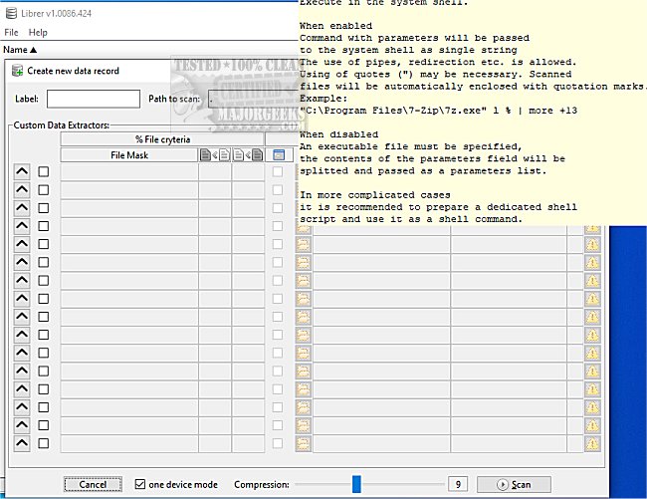Click the up arrow of the first extractor row
647x499 pixels.
[21, 172]
